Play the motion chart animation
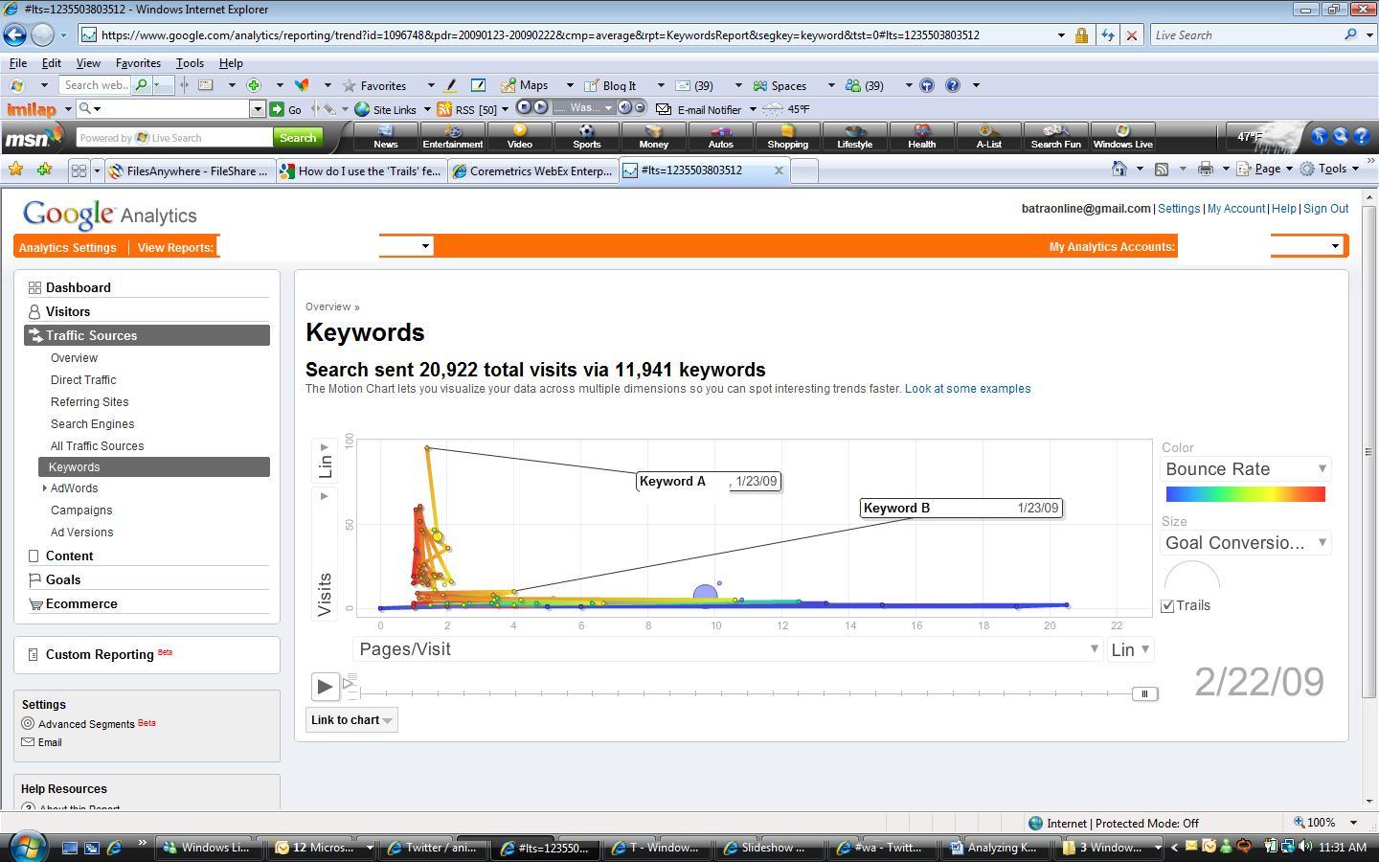 coord(325,686)
